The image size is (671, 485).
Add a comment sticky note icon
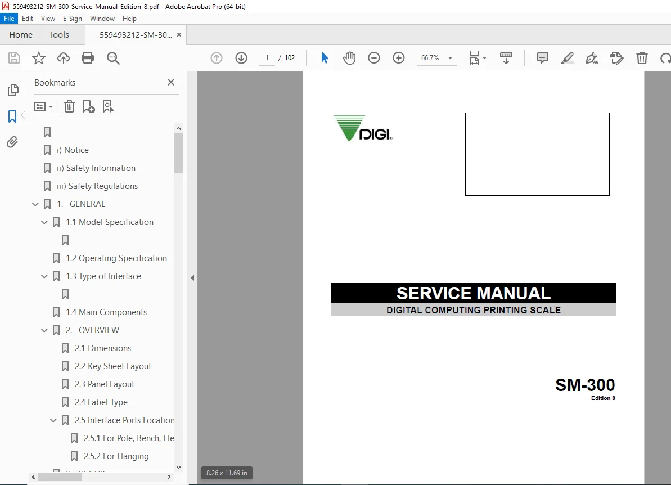[543, 58]
